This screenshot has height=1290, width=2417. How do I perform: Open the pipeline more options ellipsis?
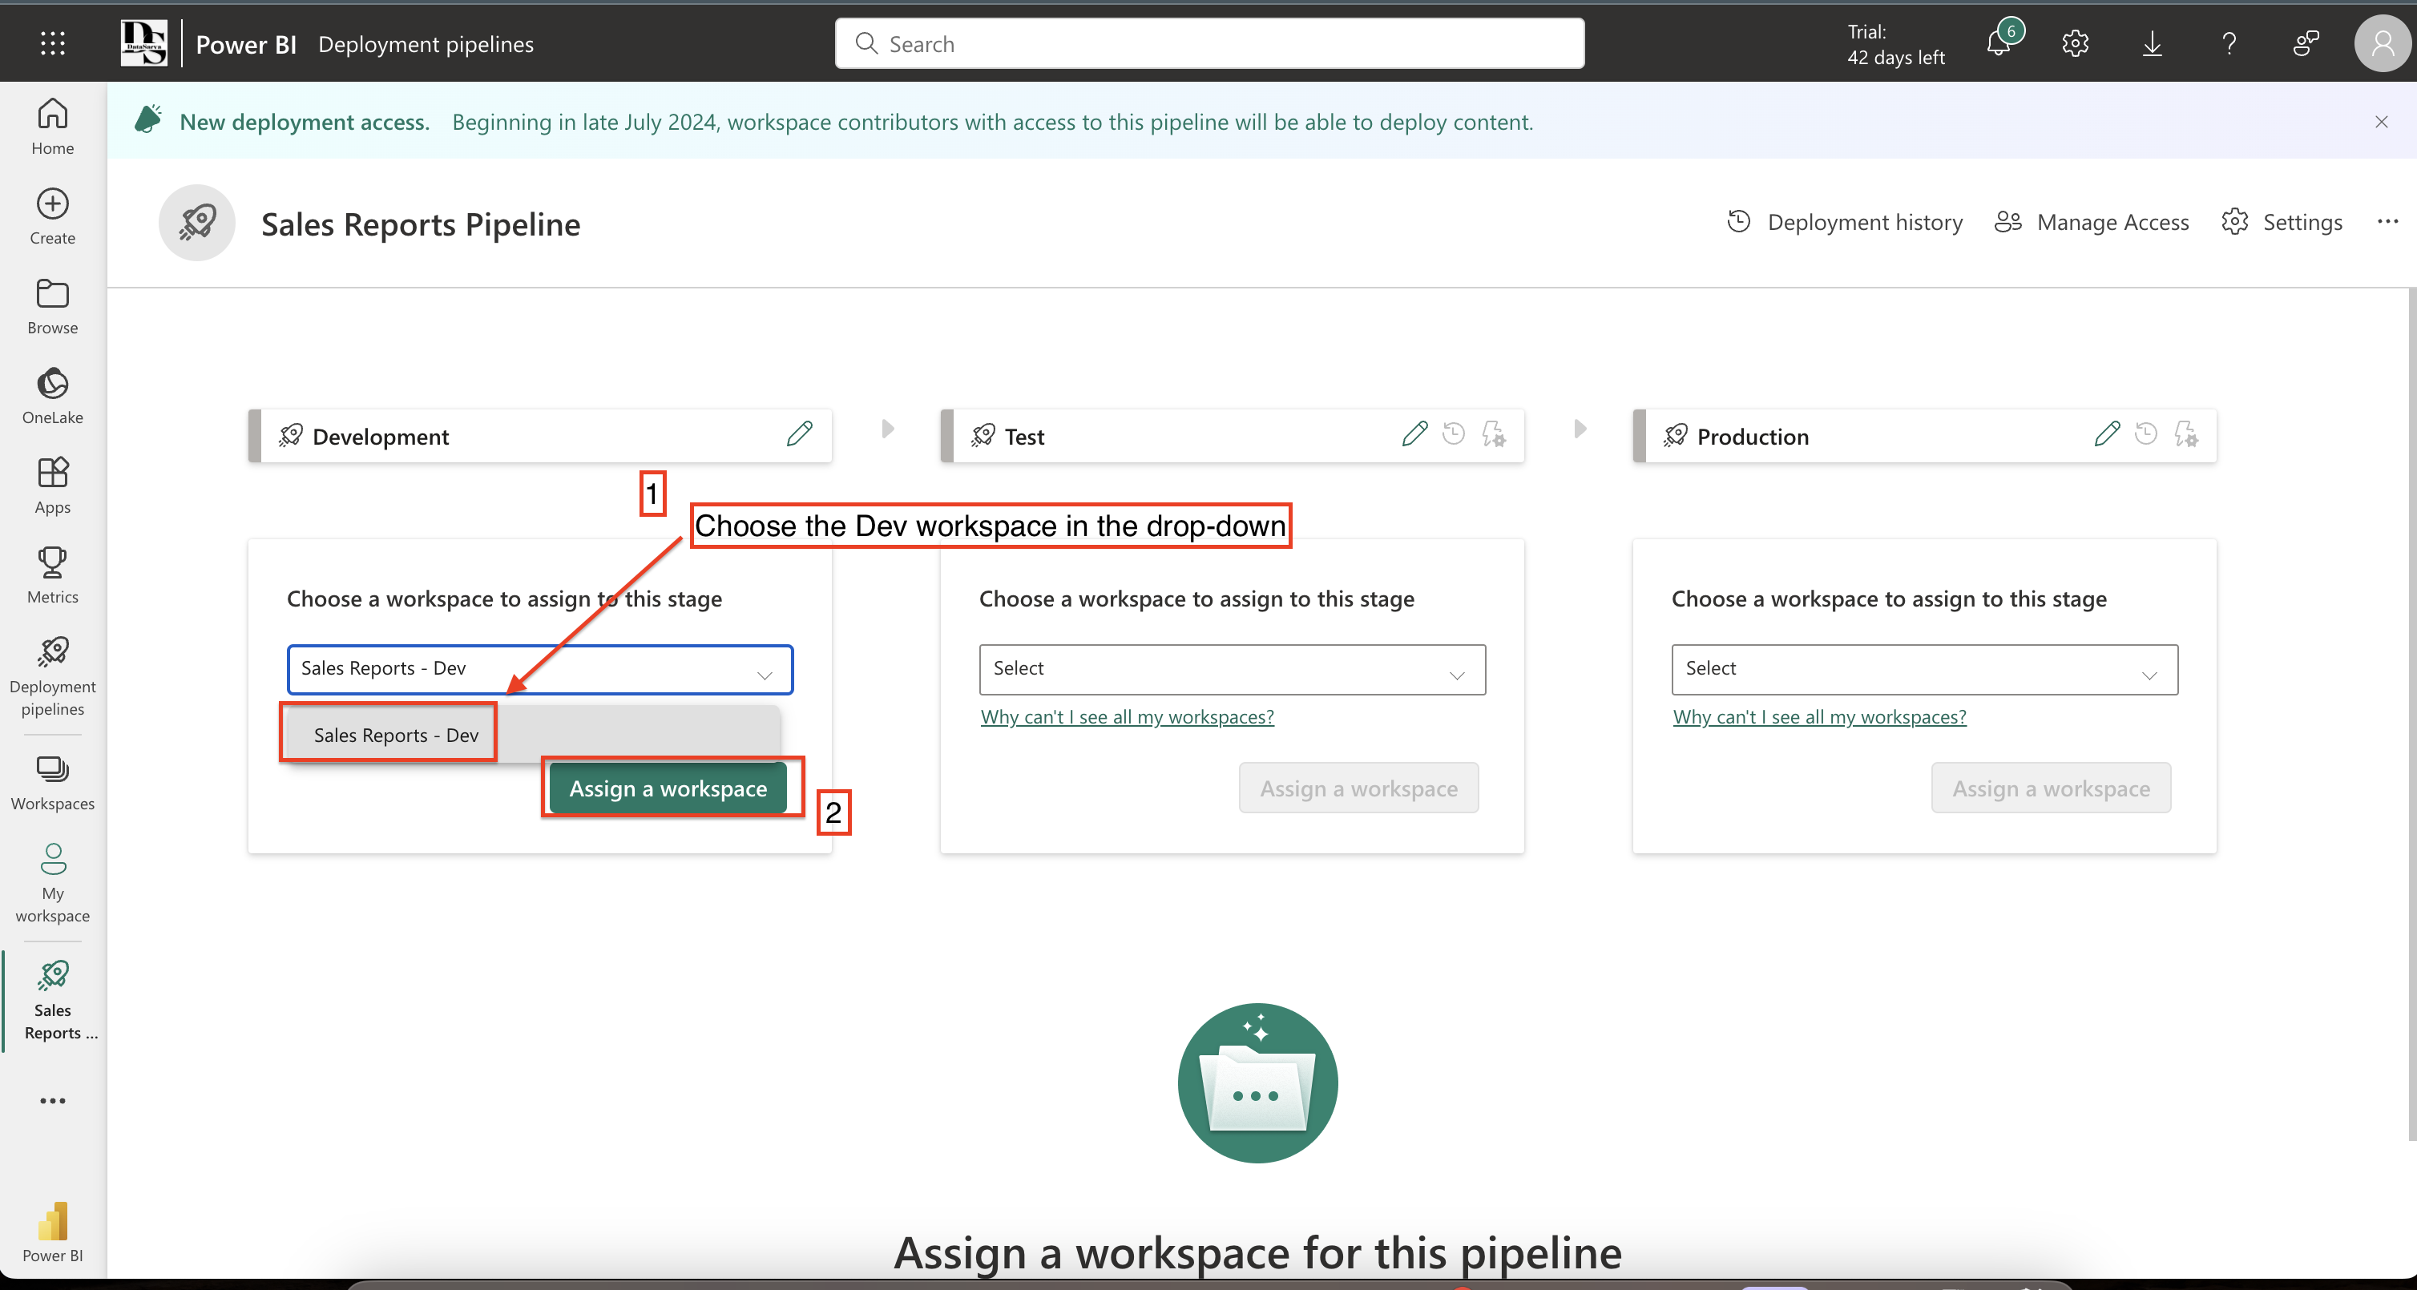click(x=2388, y=223)
